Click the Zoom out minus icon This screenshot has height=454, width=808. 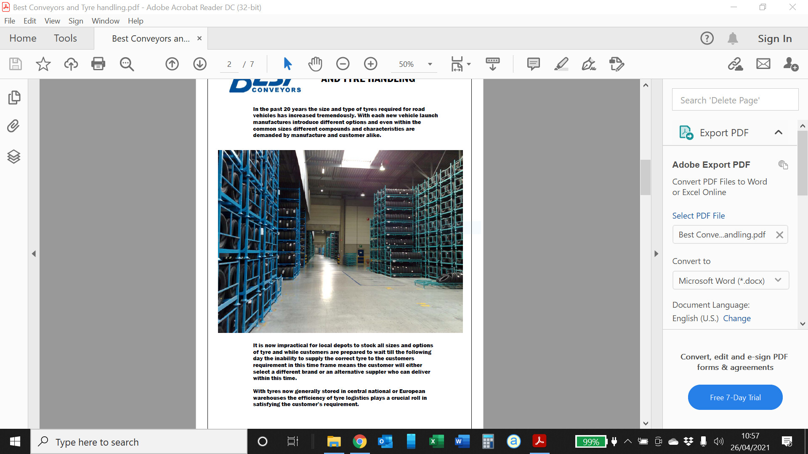coord(343,64)
